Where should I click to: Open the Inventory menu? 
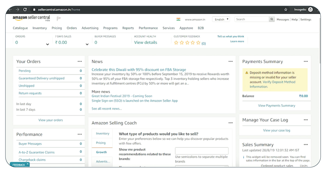click(x=40, y=28)
